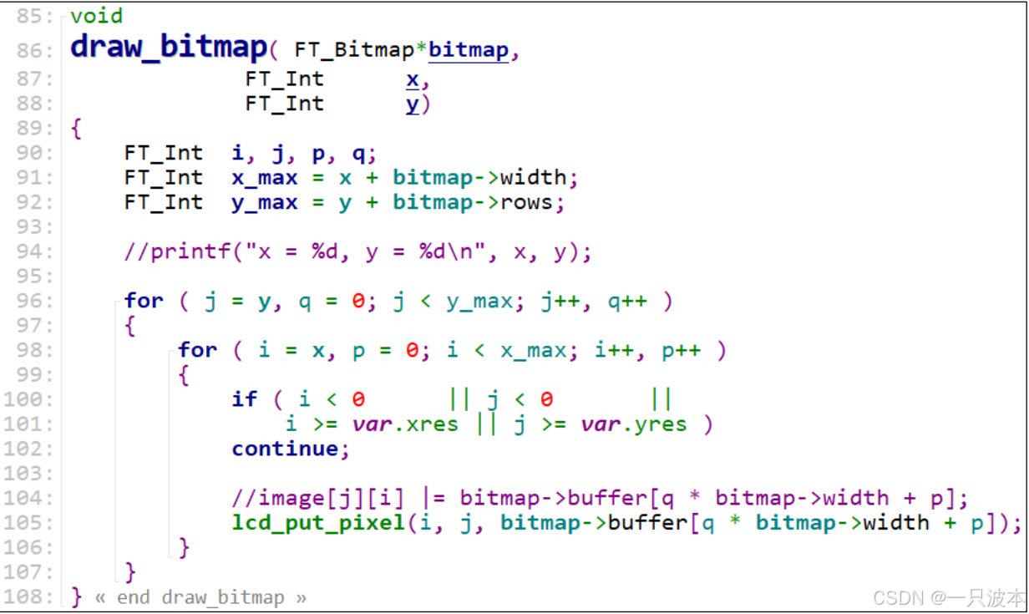Image resolution: width=1029 pixels, height=614 pixels.
Task: Click the if keyword on line 100
Action: point(245,399)
